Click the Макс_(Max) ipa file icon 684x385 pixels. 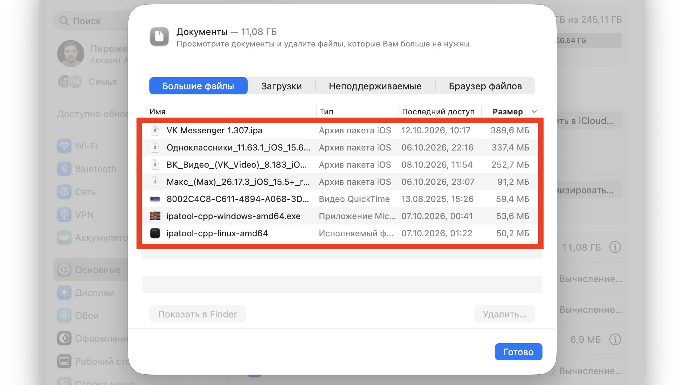[x=155, y=182]
